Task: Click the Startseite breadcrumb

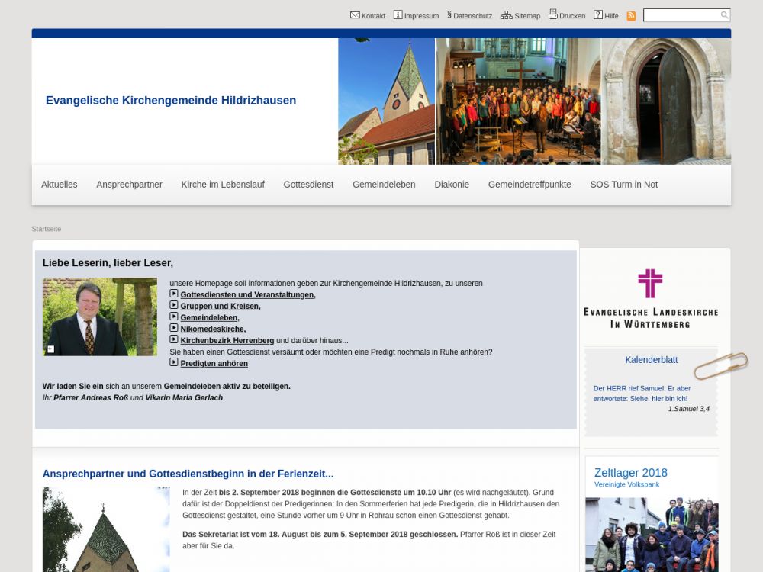Action: [47, 229]
